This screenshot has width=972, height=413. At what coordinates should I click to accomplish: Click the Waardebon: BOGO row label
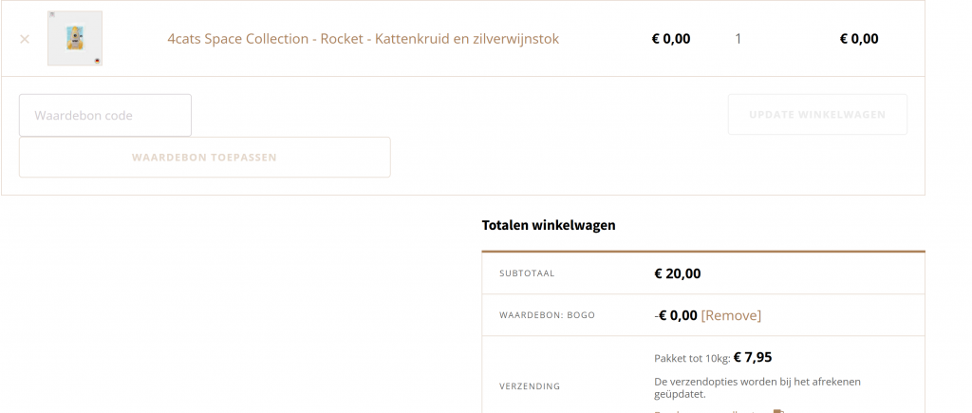click(547, 315)
